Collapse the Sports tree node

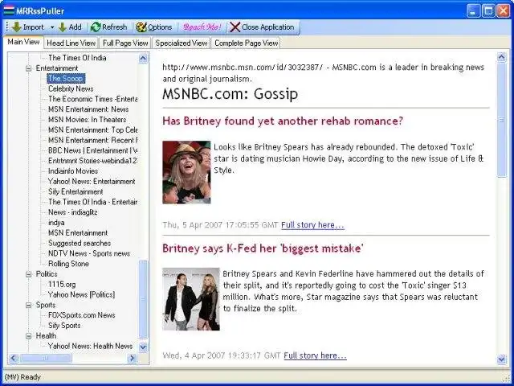click(29, 305)
